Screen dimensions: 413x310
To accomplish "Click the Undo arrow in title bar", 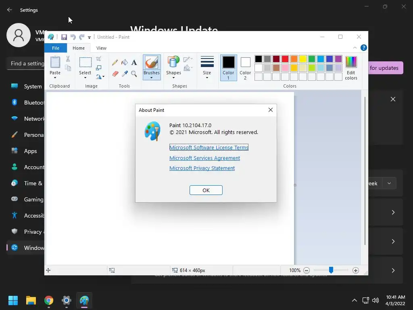I will click(73, 37).
